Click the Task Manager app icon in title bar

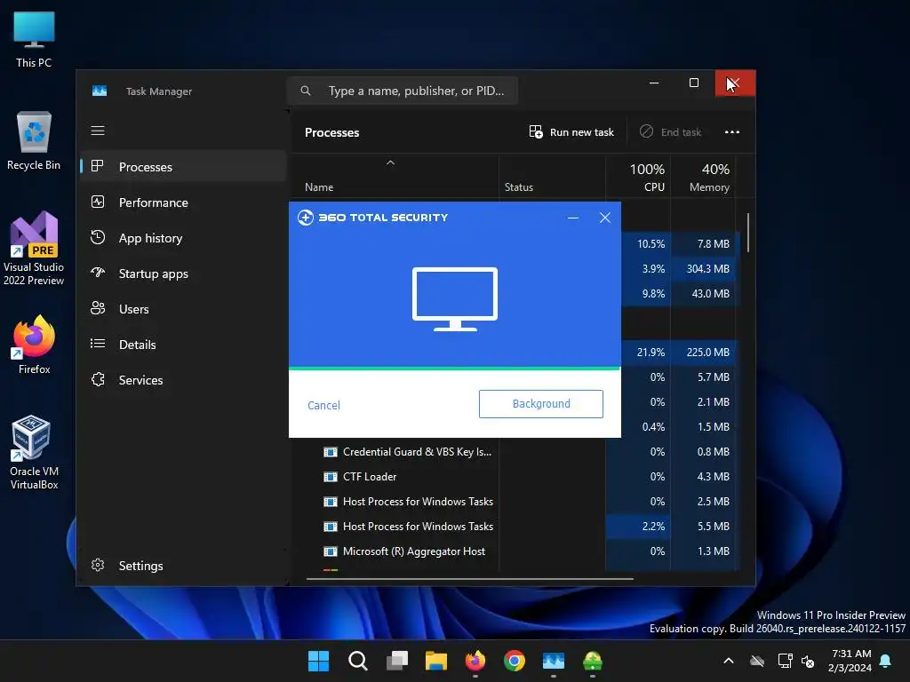100,91
